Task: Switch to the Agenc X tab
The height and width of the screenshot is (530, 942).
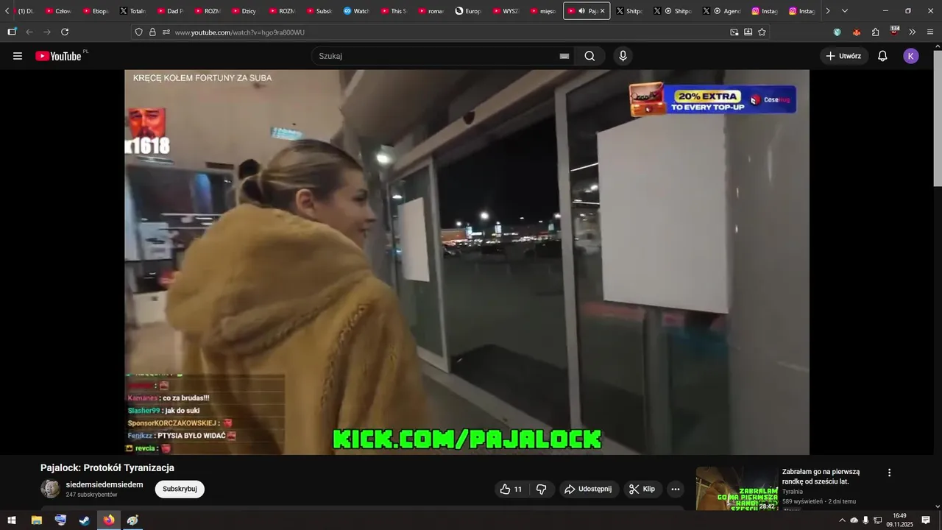Action: [x=721, y=11]
